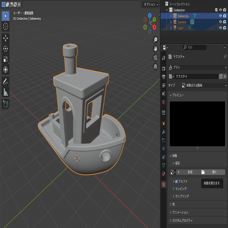Image resolution: width=228 pixels, height=228 pixels.
Task: Click the X axis on navigation gizmo
Action: pos(154,27)
